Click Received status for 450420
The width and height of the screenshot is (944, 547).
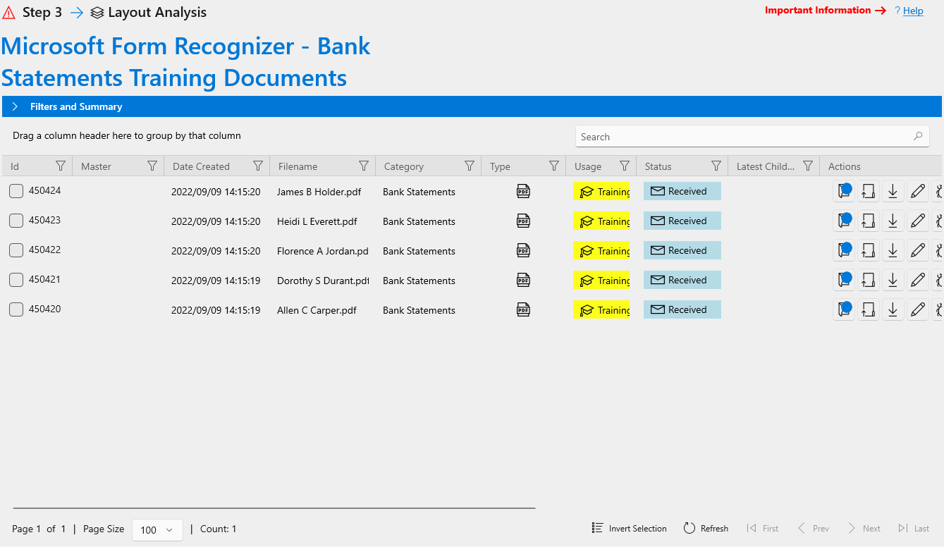[x=682, y=309]
